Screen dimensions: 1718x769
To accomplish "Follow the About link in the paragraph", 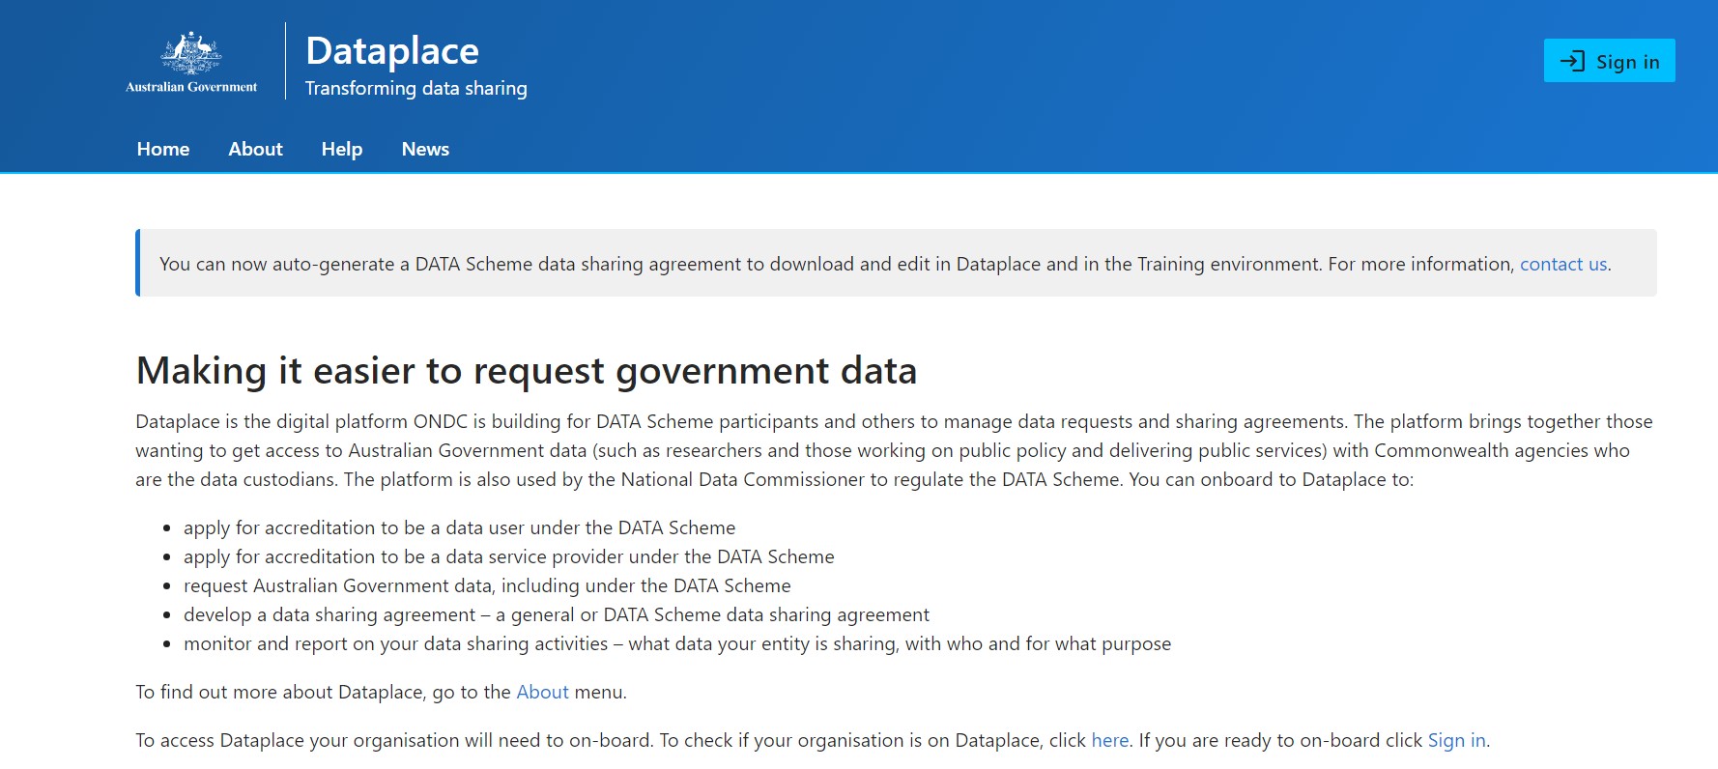I will (542, 692).
